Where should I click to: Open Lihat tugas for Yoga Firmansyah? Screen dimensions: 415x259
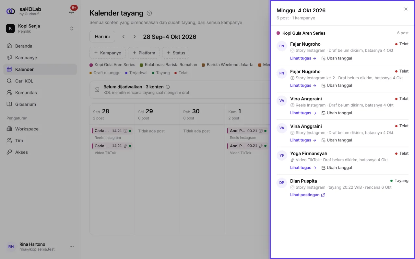click(303, 168)
